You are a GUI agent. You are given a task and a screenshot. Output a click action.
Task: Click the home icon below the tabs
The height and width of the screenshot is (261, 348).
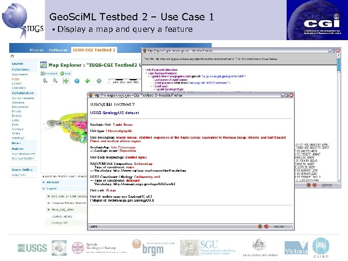(12, 56)
